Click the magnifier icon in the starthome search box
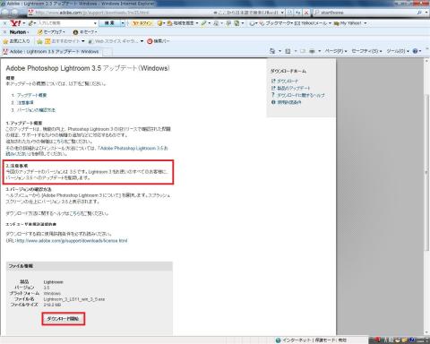 pyautogui.click(x=419, y=13)
